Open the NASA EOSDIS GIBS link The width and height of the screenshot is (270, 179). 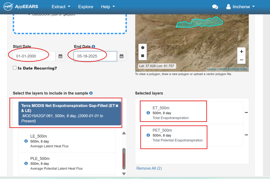pyautogui.click(x=233, y=69)
